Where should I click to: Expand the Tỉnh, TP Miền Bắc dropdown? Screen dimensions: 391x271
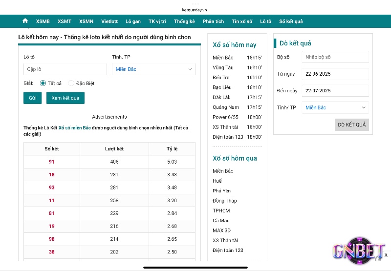(x=153, y=69)
